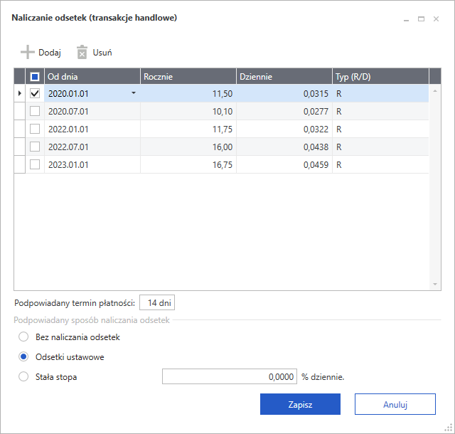Screen dimensions: 455x434
Task: Click the row indicator arrow of first row
Action: pos(19,93)
